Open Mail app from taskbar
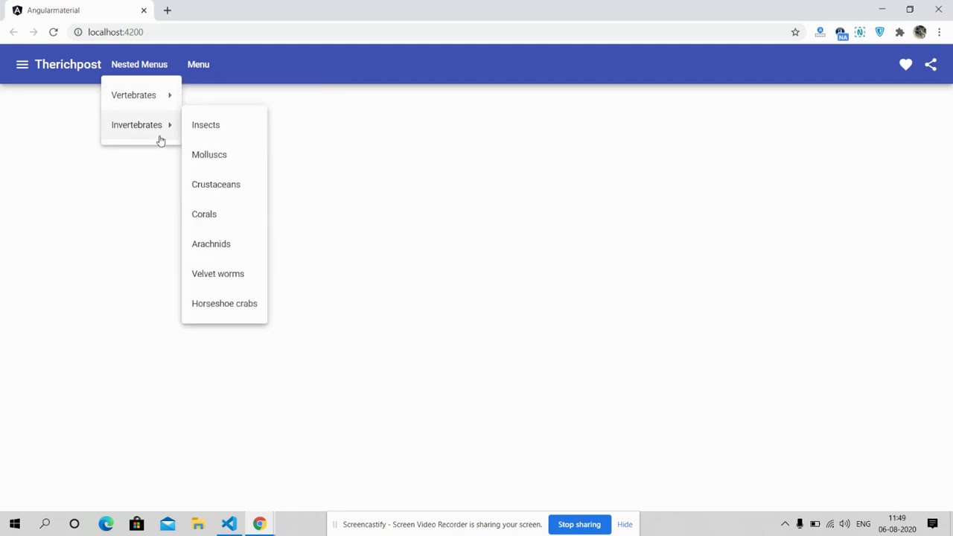953x536 pixels. point(168,524)
